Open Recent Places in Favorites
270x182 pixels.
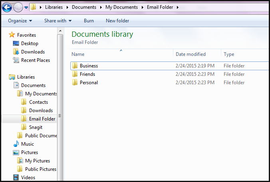click(x=35, y=60)
